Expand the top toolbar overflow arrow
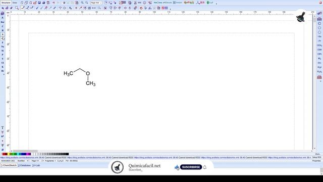Viewport: 323px width, 182px height. [x=217, y=4]
